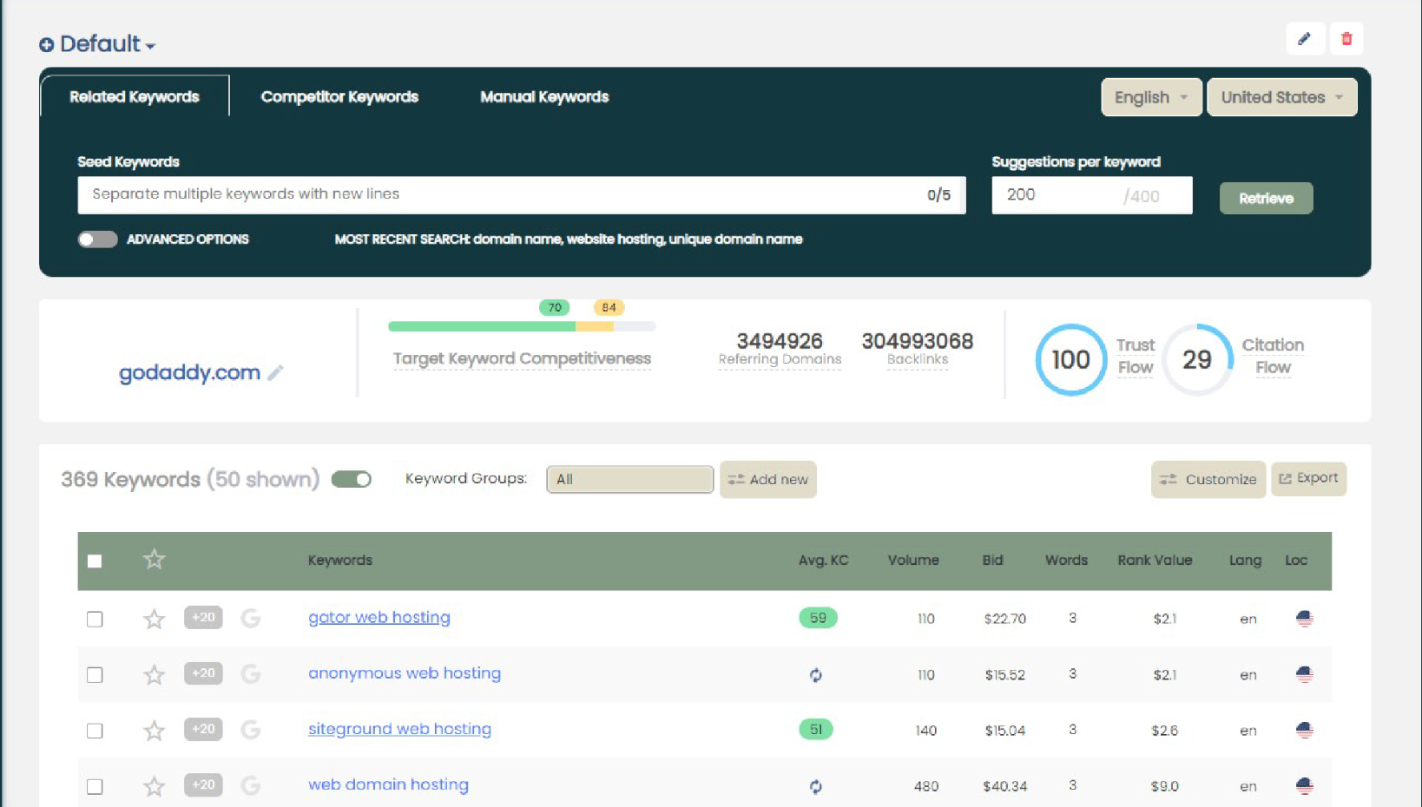
Task: Toggle the Advanced Options switch
Action: (x=97, y=239)
